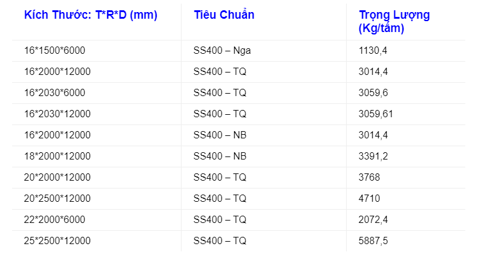Click the 20*2500*12000 size cell
The width and height of the screenshot is (478, 258).
click(57, 198)
